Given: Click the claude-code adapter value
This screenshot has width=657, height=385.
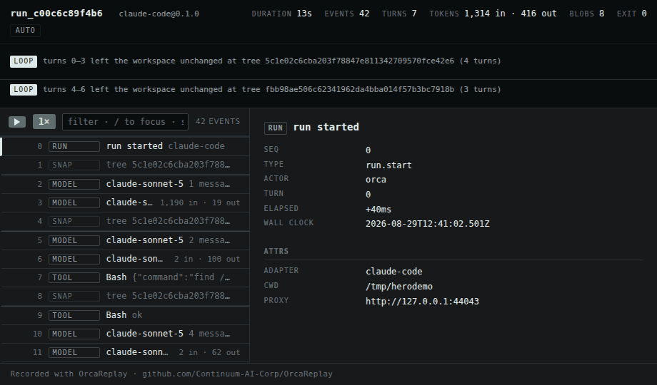Looking at the screenshot, I should coord(394,272).
